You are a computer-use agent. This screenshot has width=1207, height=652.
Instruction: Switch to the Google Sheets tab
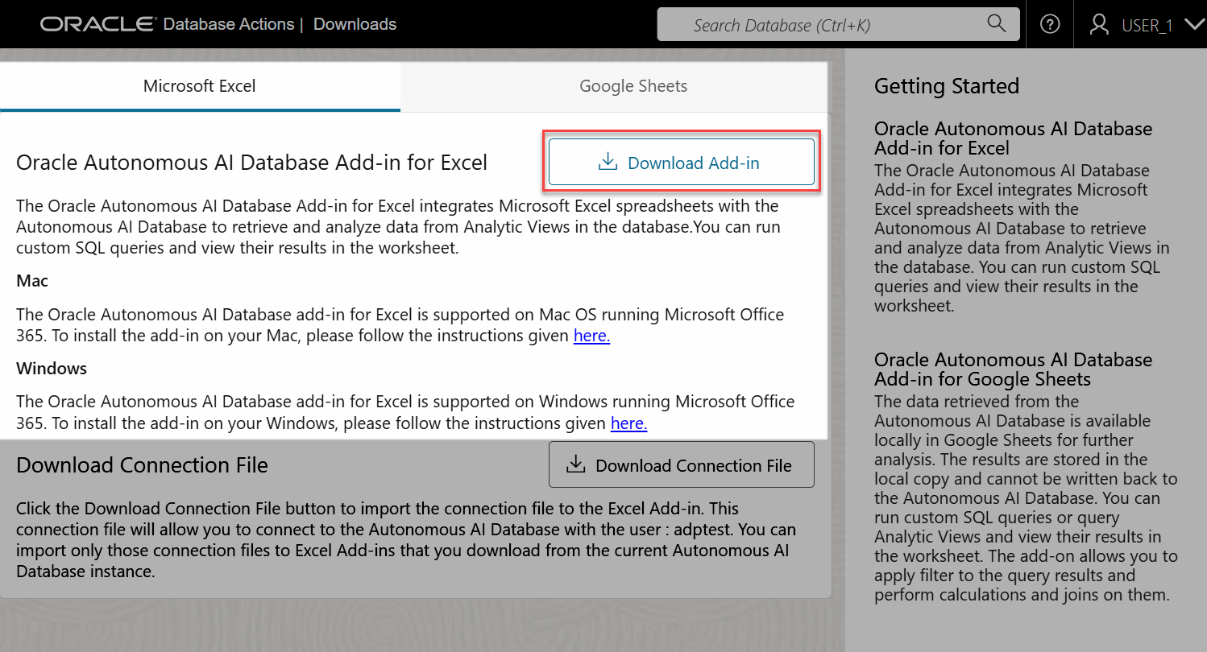click(633, 85)
